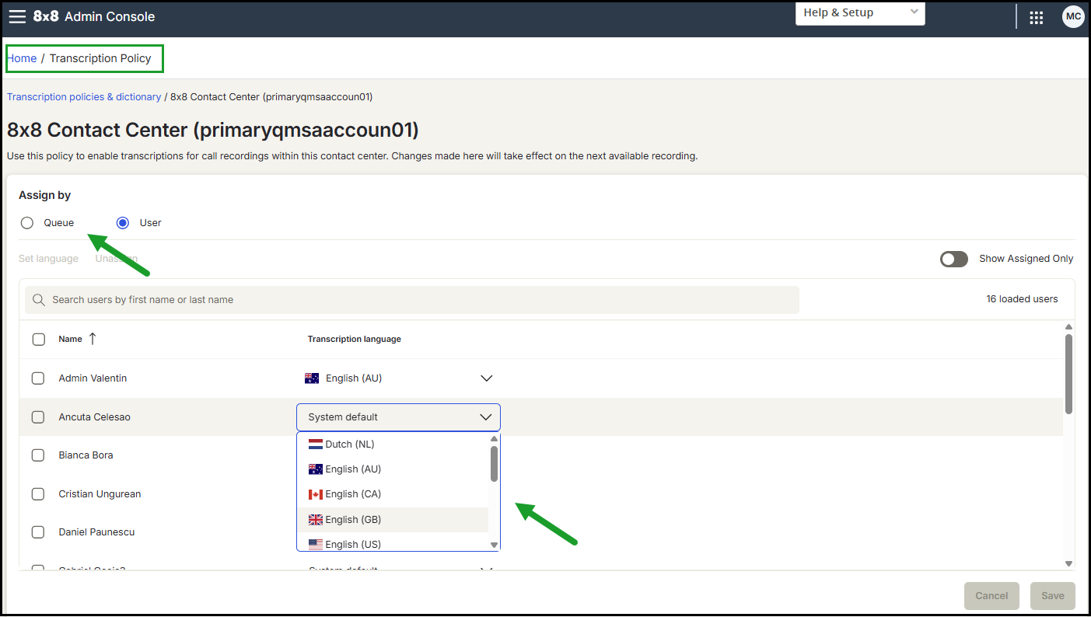Check the Cristian Ungurean checkbox
Image resolution: width=1091 pixels, height=617 pixels.
[x=38, y=494]
